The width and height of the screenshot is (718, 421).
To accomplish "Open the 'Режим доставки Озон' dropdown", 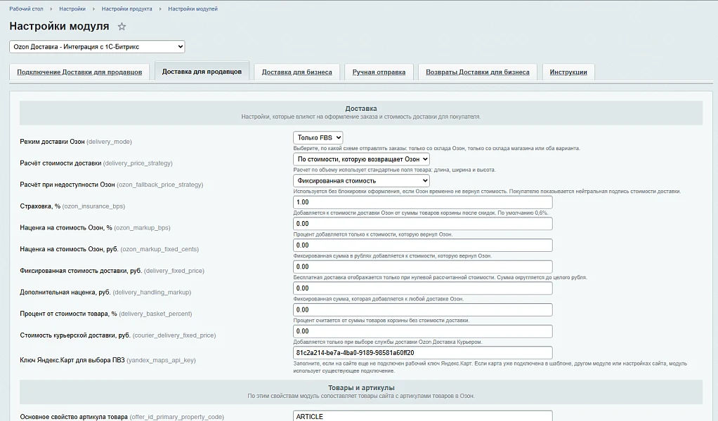I will pos(318,138).
